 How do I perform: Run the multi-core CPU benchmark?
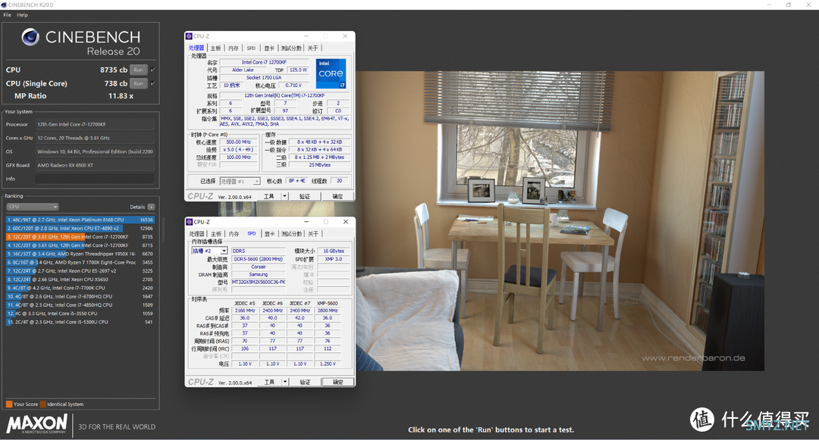(139, 70)
